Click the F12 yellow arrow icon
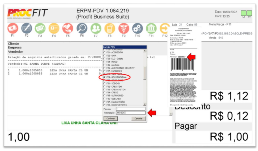Screen dimensions: 258x151 pos(165,28)
